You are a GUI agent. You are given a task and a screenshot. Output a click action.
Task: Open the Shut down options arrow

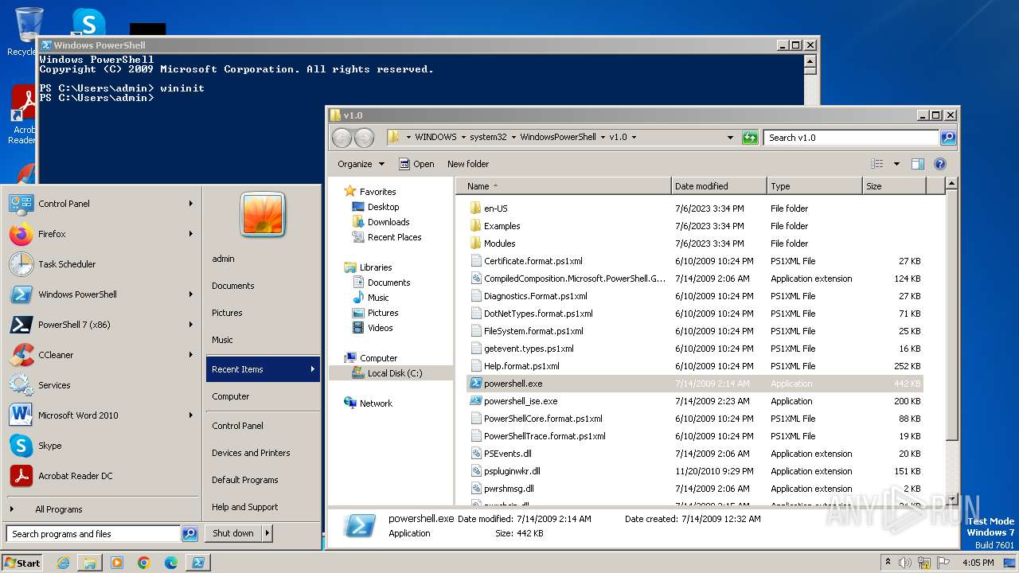click(x=267, y=533)
